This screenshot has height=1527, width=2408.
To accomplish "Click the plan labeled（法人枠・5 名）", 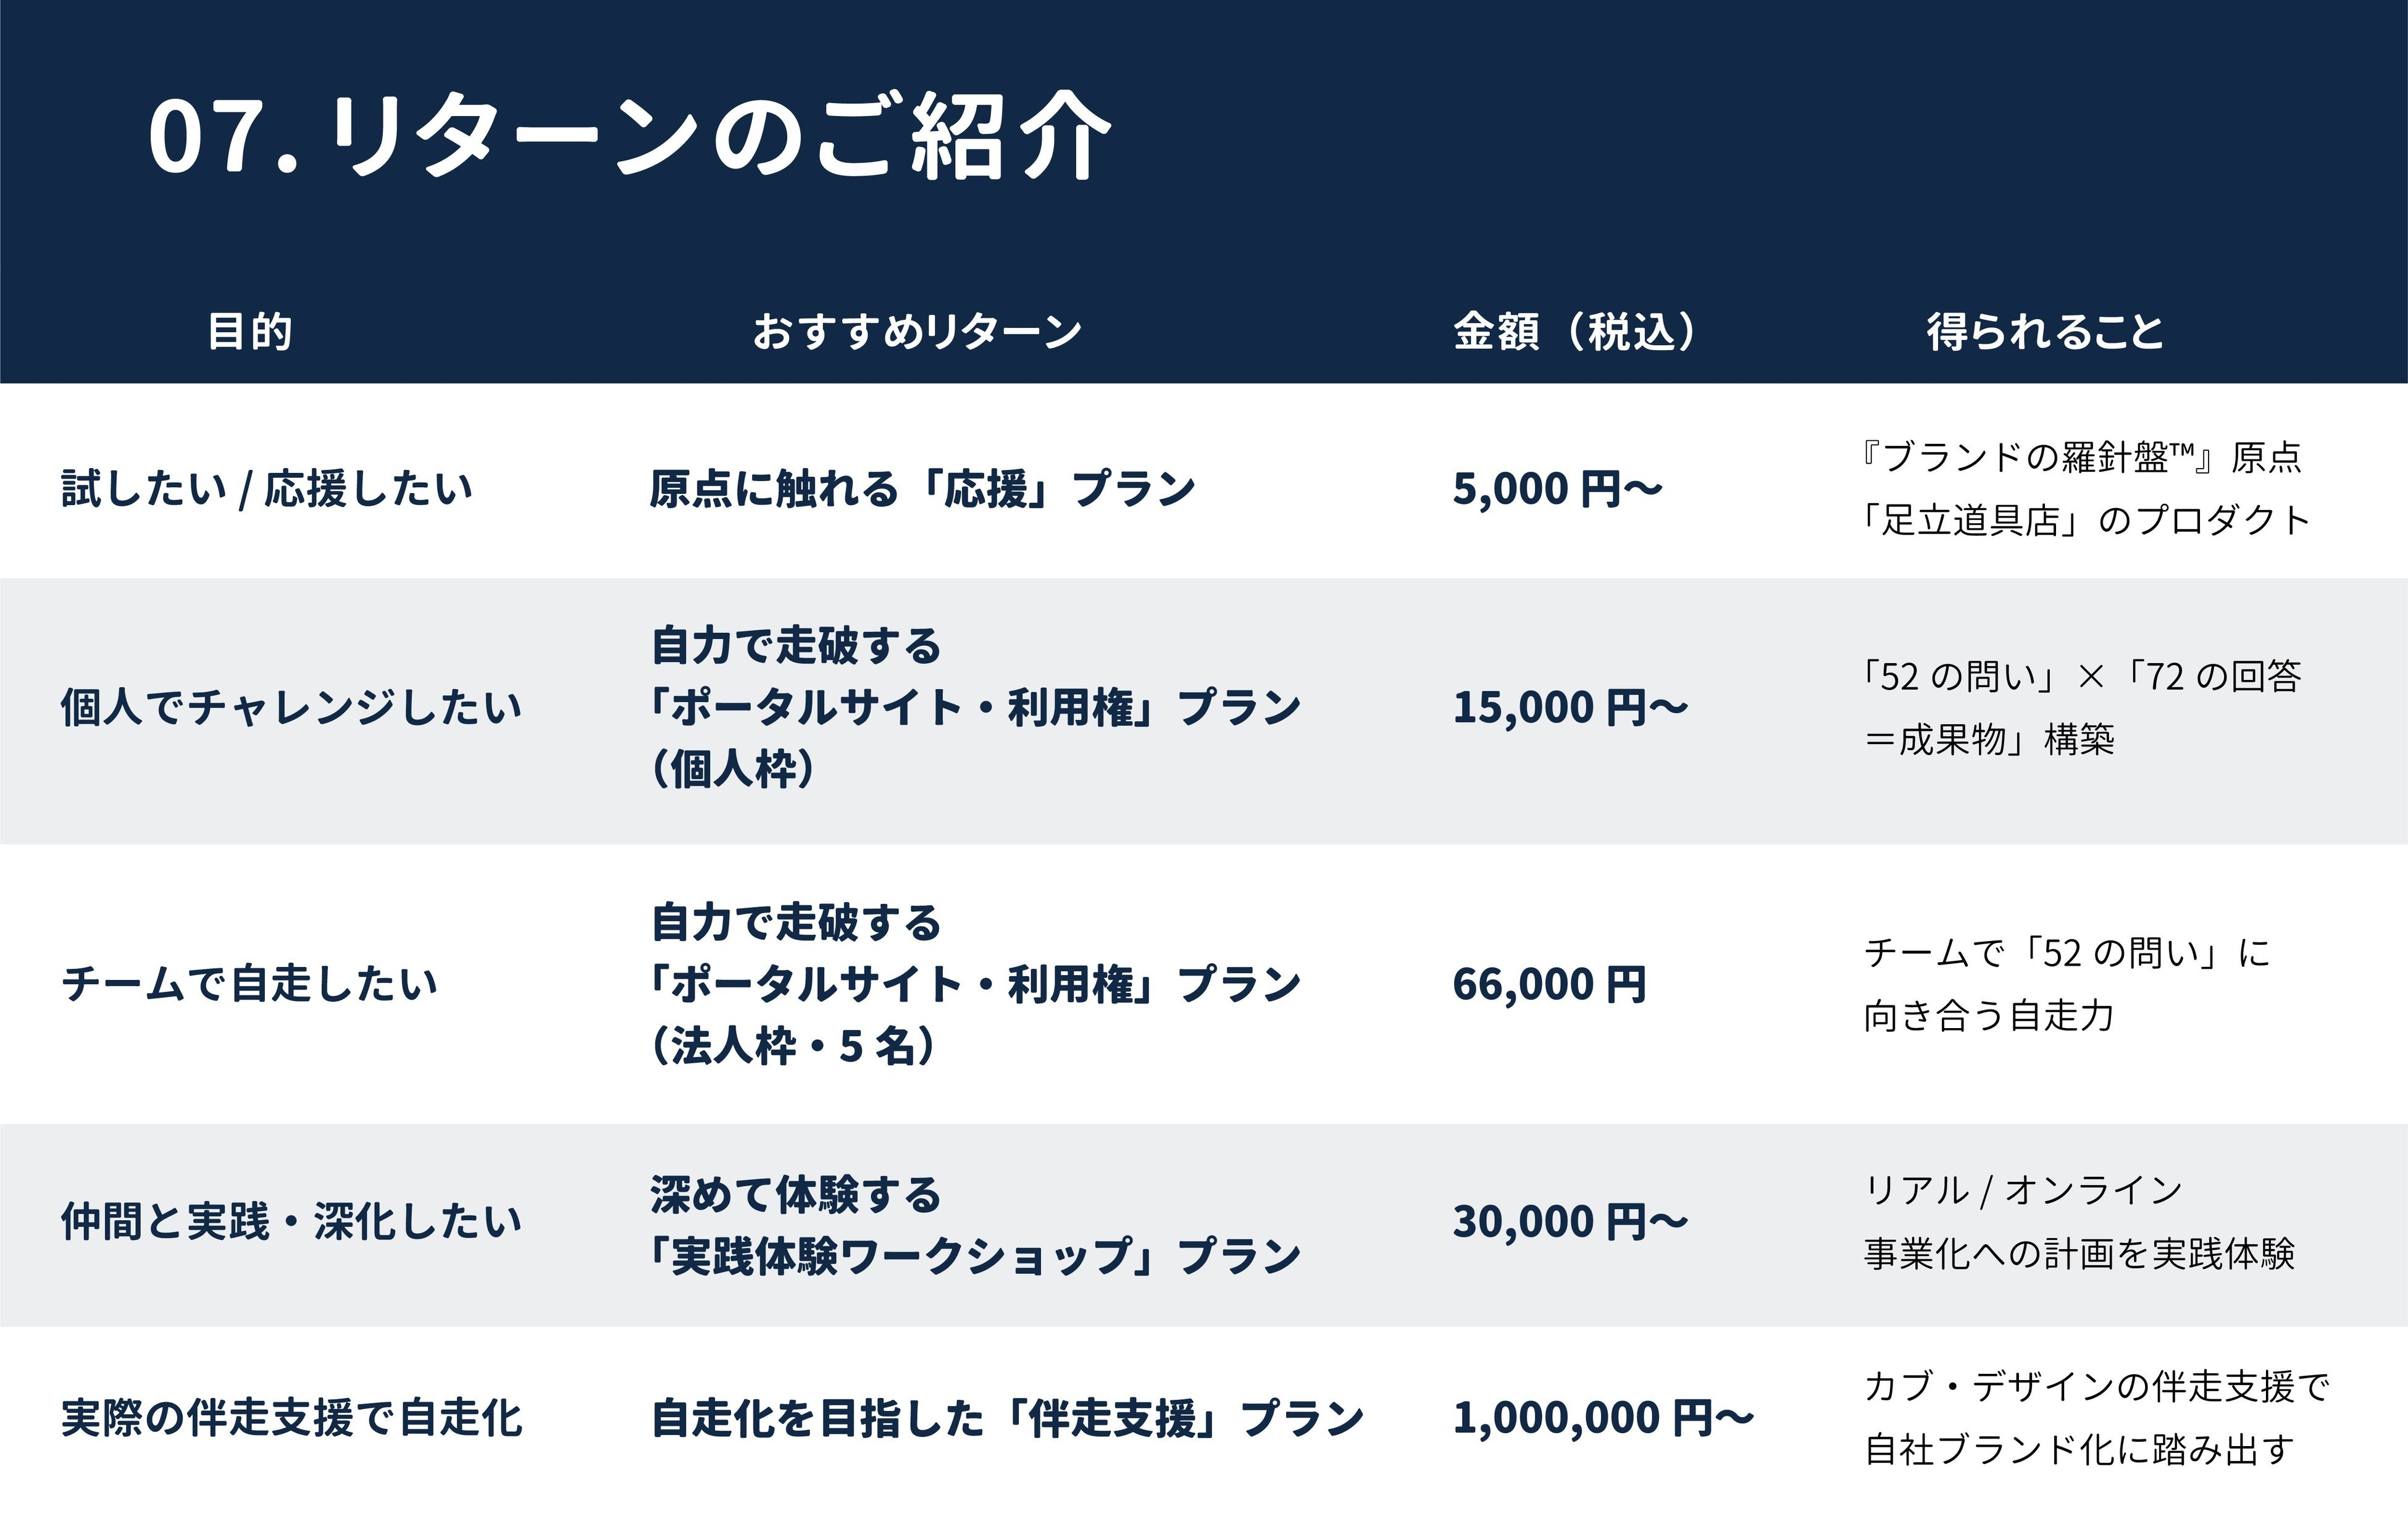I will [x=795, y=1047].
